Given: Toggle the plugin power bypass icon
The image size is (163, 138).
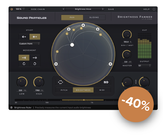Looking at the screenshot, I should [x=12, y=9].
